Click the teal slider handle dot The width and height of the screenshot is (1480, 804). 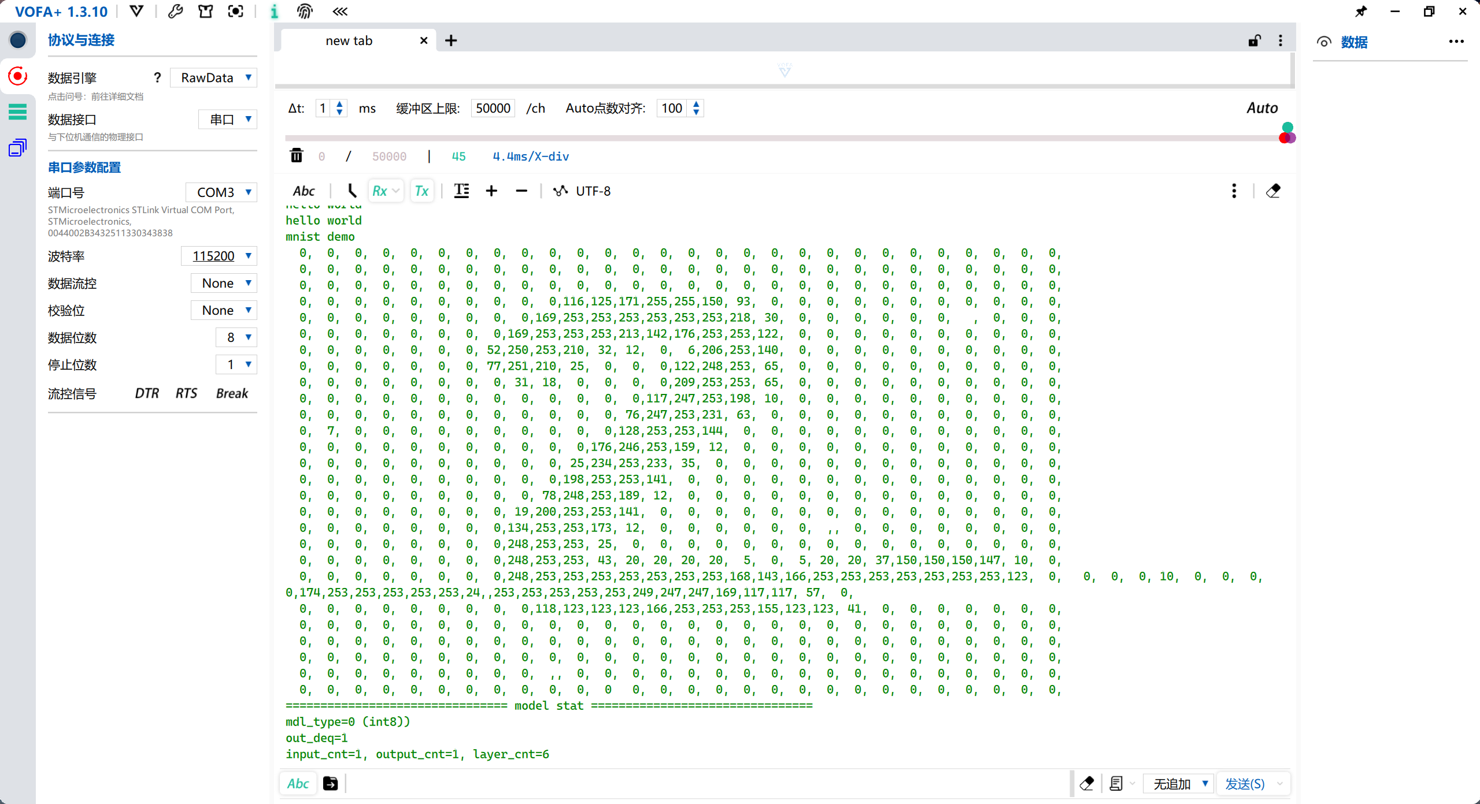tap(1287, 127)
